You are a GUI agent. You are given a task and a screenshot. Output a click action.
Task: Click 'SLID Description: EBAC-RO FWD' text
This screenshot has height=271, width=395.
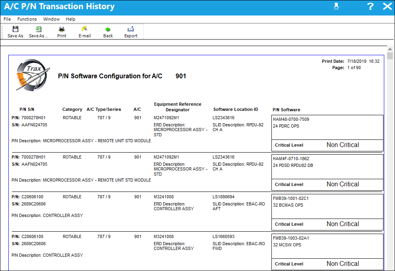pos(238,246)
